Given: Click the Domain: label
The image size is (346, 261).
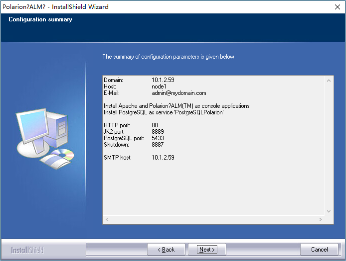Looking at the screenshot, I should click(x=113, y=80).
